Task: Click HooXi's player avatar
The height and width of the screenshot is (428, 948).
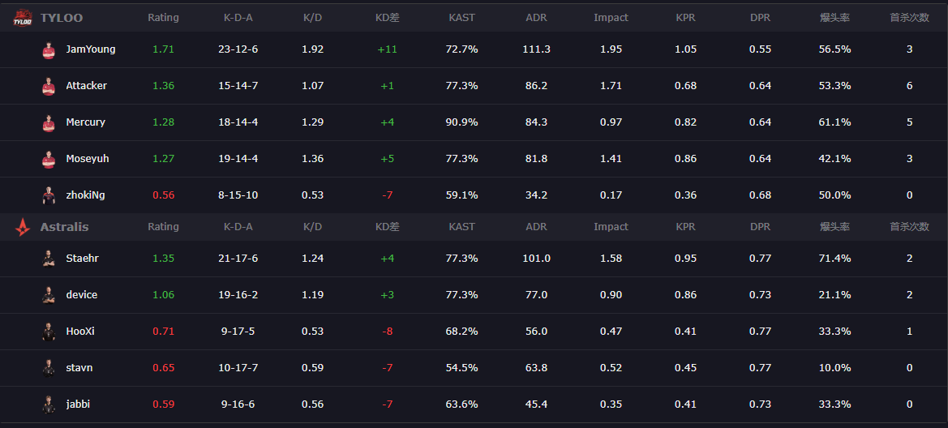Action: pyautogui.click(x=49, y=332)
